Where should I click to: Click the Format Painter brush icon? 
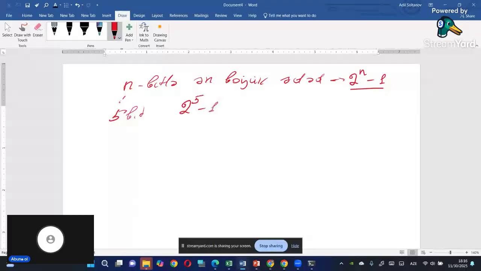(x=37, y=5)
